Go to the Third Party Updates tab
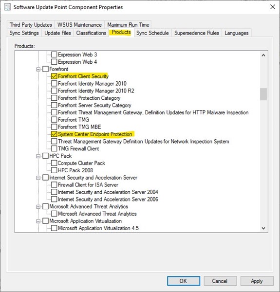Viewport: 280px width, 292px height. pyautogui.click(x=31, y=25)
